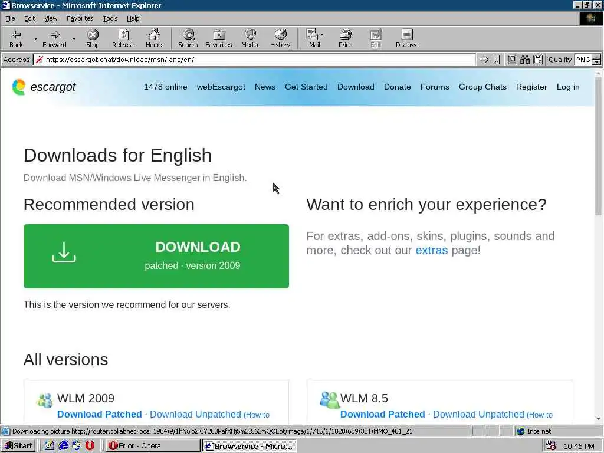Click the escargot logo

[44, 87]
